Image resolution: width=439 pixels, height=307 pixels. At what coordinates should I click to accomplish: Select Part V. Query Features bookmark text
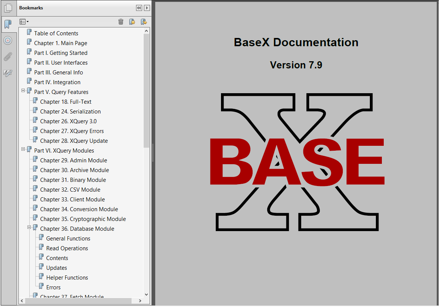61,92
